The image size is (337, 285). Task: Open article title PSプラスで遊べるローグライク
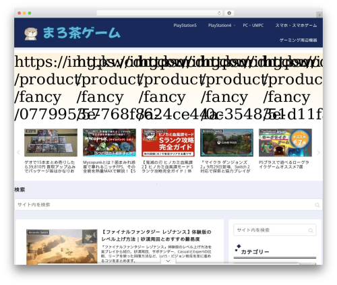284,164
